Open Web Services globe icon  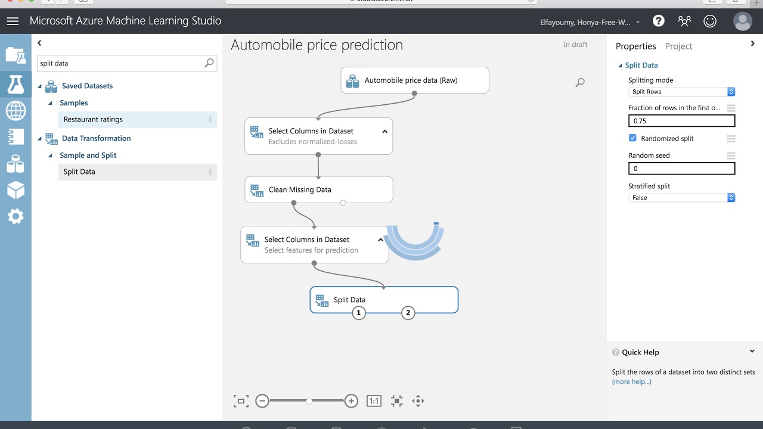[15, 110]
